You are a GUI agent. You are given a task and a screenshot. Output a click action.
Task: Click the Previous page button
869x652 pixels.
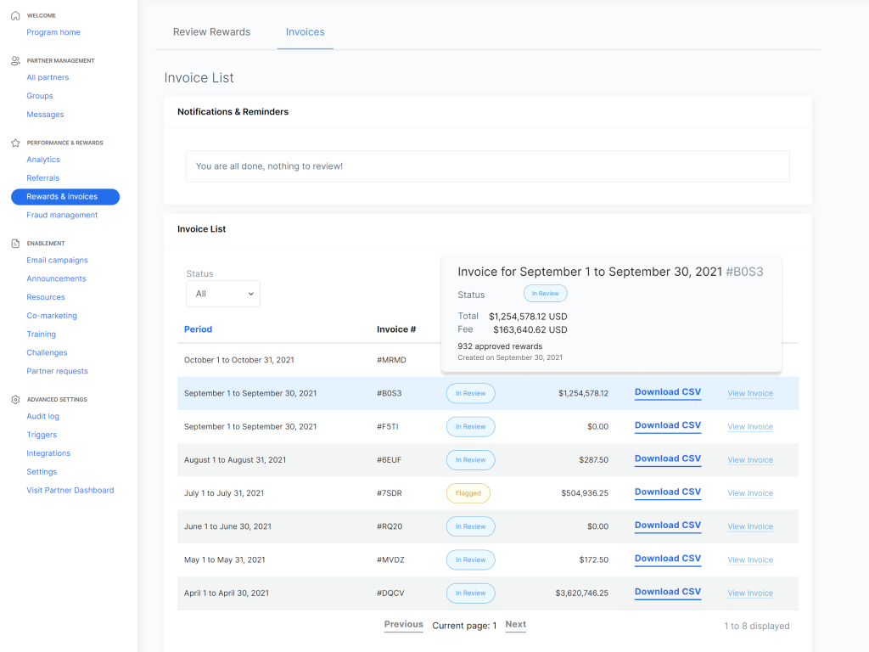pos(403,625)
